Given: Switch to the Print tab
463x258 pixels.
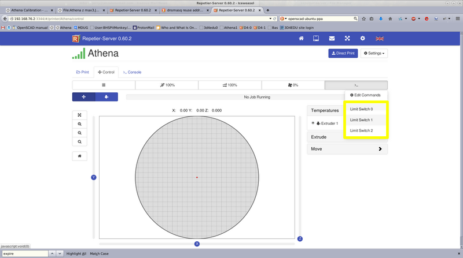Looking at the screenshot, I should pyautogui.click(x=83, y=72).
